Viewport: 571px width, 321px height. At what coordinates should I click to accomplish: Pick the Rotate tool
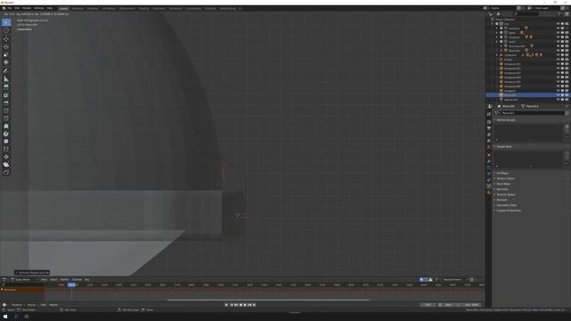[6, 46]
